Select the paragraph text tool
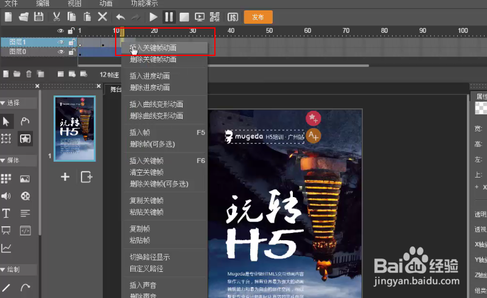Viewport: 487px width, 298px height. click(x=25, y=213)
